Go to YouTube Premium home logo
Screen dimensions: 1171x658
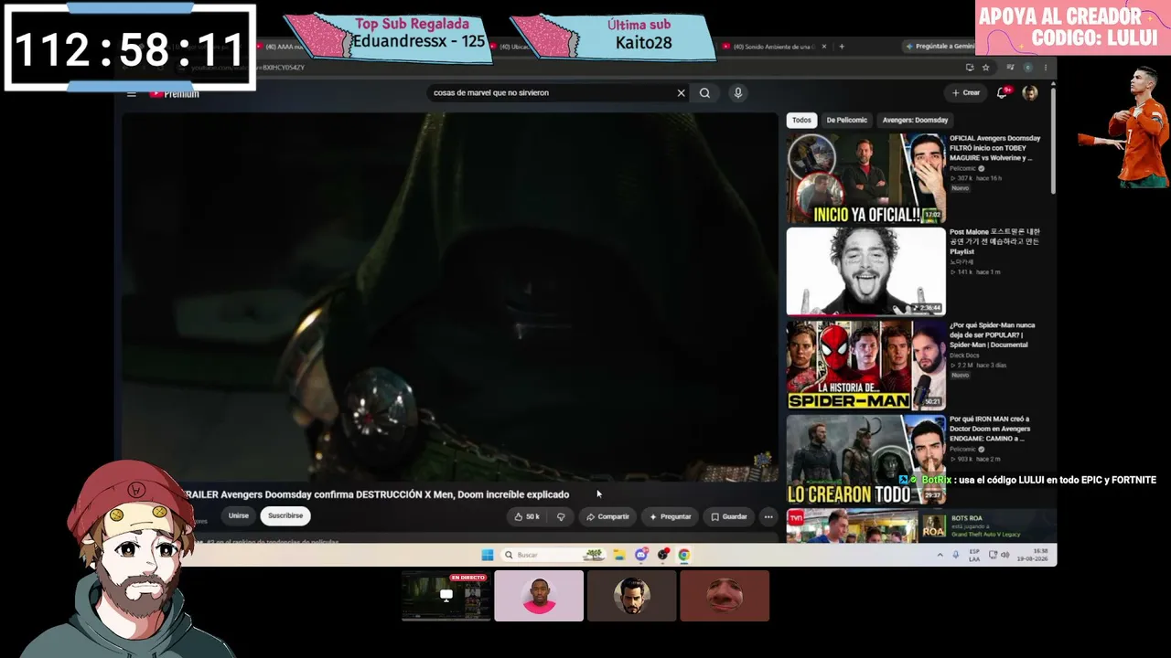tap(175, 93)
